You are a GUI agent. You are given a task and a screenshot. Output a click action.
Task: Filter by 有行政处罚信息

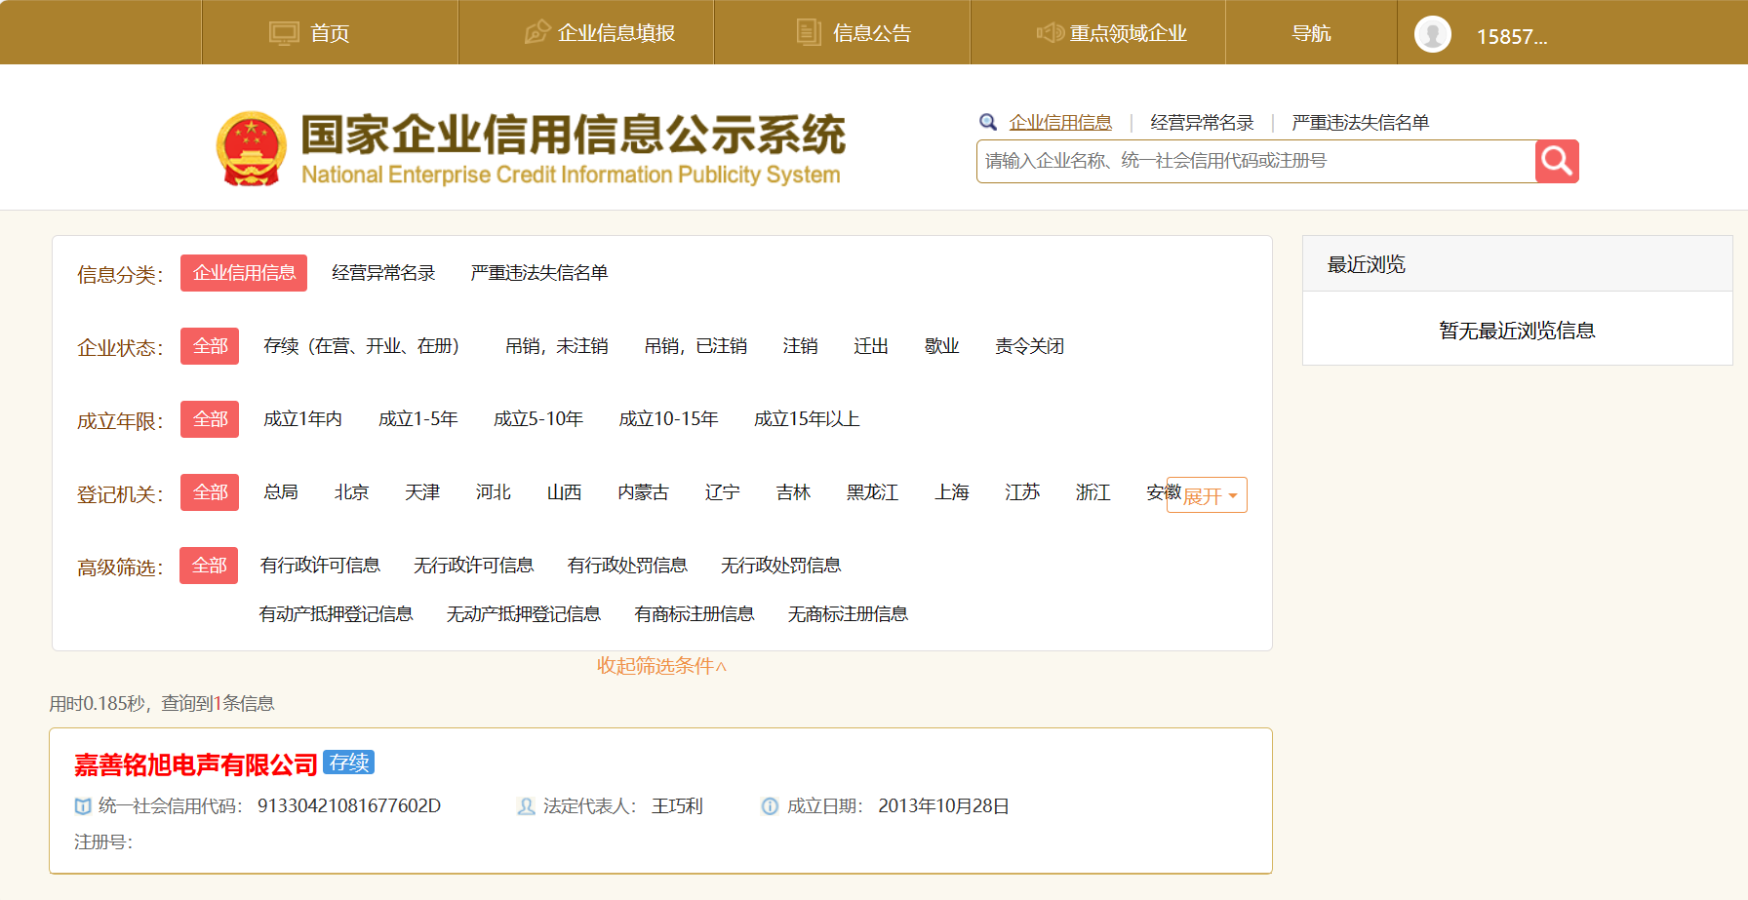(627, 566)
